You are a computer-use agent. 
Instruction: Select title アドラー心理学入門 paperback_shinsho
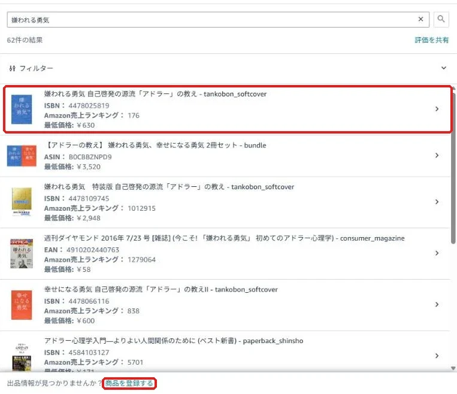pos(174,341)
